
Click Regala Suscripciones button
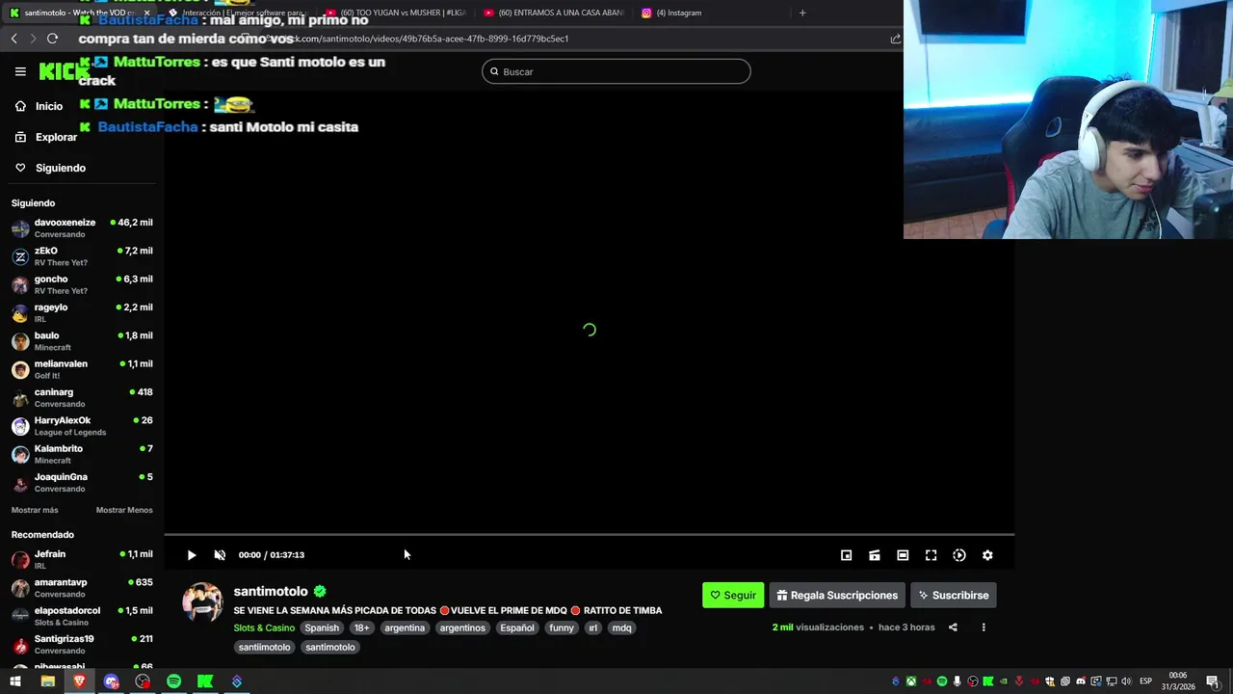(837, 595)
